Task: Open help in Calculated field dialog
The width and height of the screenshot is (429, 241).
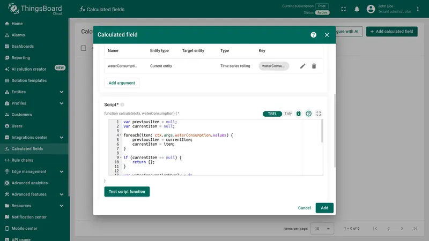Action: [314, 35]
